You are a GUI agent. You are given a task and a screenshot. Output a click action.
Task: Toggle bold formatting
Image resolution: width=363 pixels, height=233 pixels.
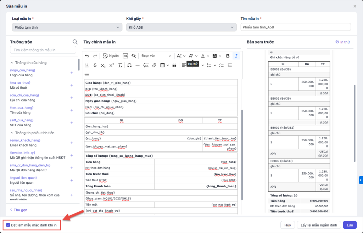[228, 56]
